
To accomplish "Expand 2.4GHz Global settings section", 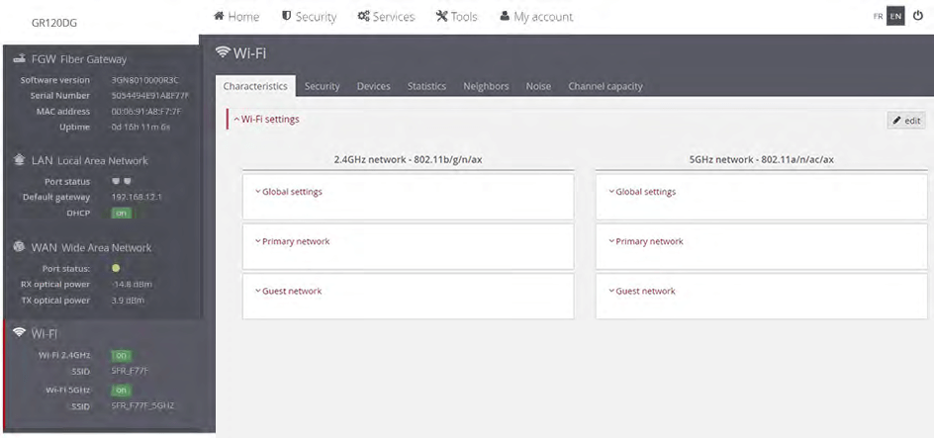I will coord(289,192).
